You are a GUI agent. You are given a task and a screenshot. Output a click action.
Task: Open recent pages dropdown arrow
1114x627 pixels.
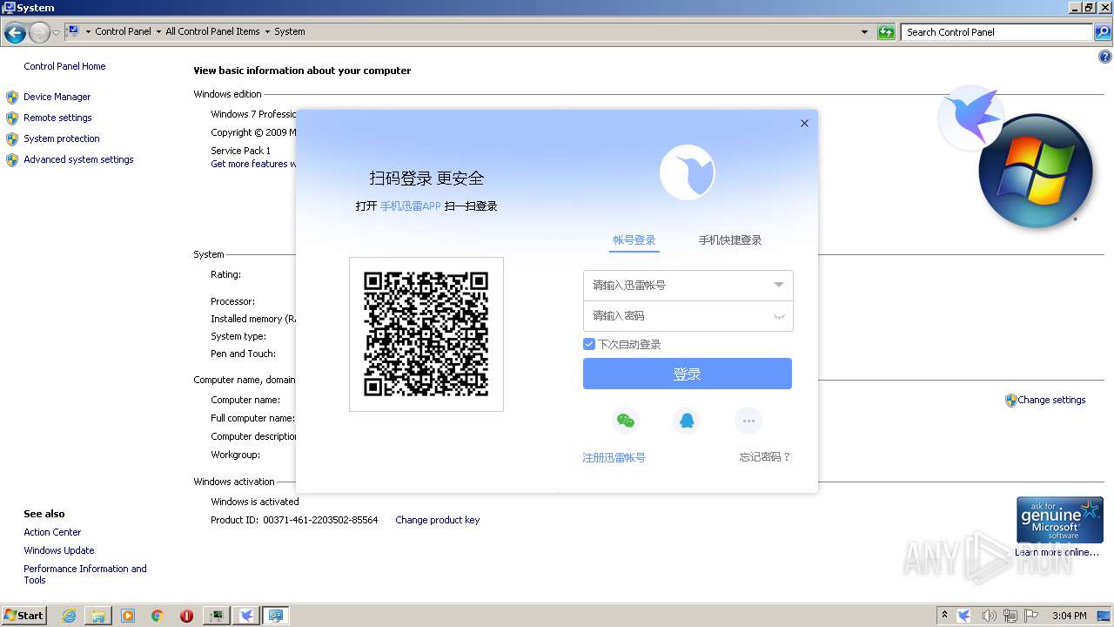click(x=57, y=33)
